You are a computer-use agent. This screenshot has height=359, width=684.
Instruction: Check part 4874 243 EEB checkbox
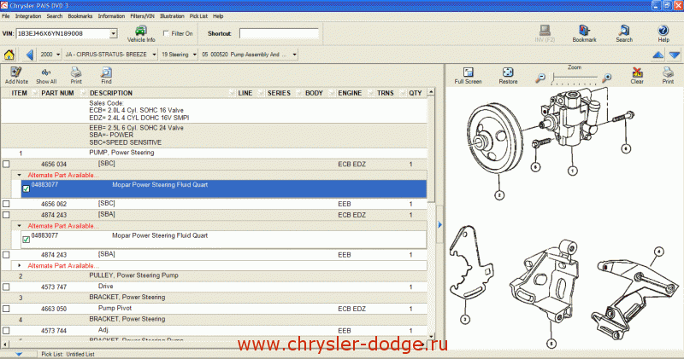[6, 255]
